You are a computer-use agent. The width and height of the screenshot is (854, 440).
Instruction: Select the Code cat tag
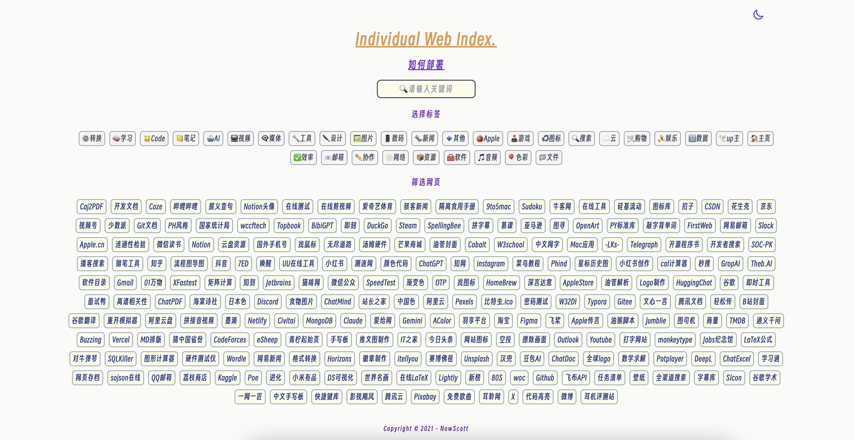point(154,139)
